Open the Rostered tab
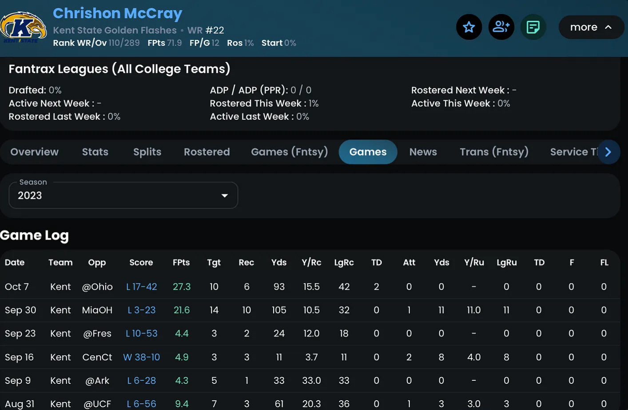 tap(207, 152)
